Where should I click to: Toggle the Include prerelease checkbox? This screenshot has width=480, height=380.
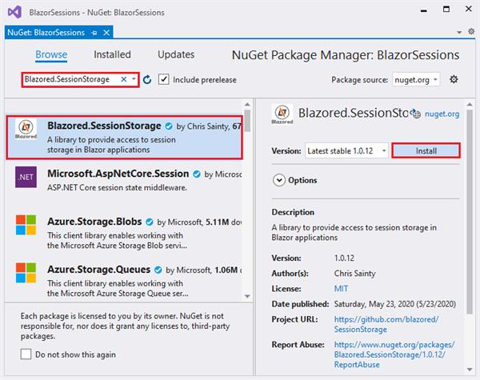point(164,79)
